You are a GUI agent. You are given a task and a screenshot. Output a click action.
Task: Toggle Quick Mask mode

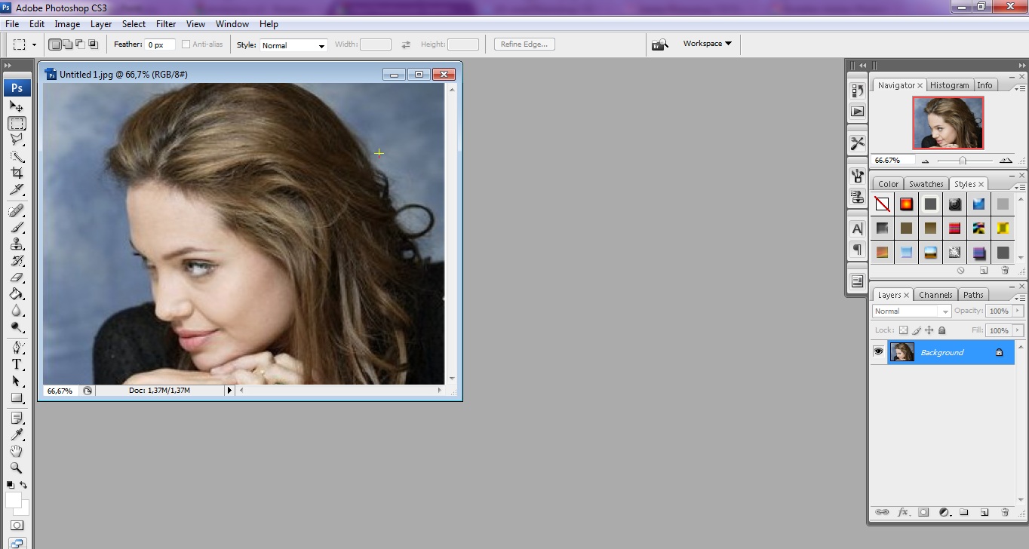click(x=17, y=526)
